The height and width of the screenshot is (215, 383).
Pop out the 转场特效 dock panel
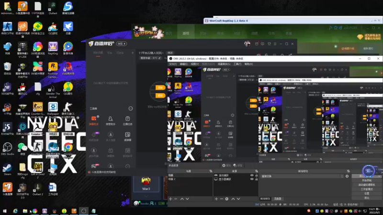[x=349, y=171]
